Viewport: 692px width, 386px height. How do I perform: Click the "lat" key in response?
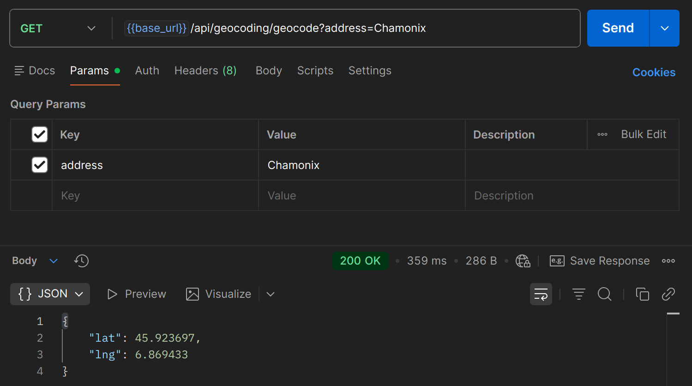[x=105, y=338]
